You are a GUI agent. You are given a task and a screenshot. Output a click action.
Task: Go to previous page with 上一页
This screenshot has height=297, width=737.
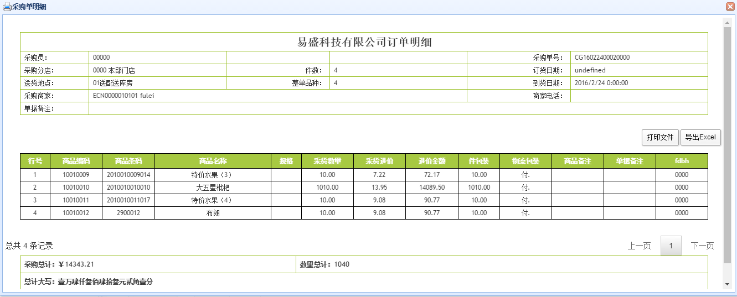[x=639, y=246]
